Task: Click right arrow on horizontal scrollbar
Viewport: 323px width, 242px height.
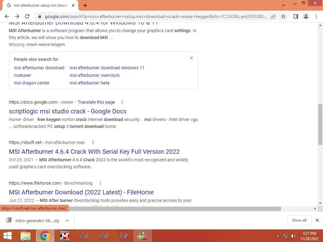Action: point(315,209)
